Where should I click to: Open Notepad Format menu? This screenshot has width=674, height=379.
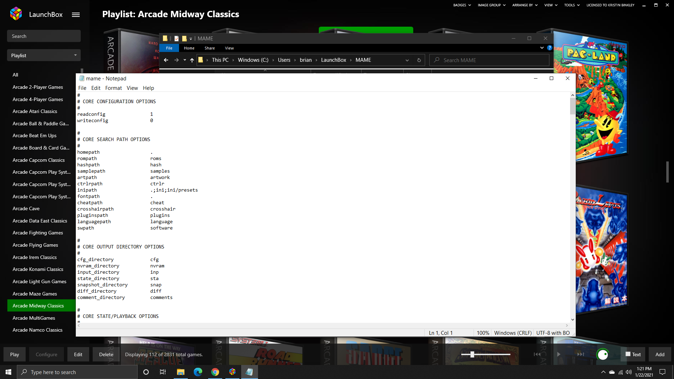click(113, 88)
